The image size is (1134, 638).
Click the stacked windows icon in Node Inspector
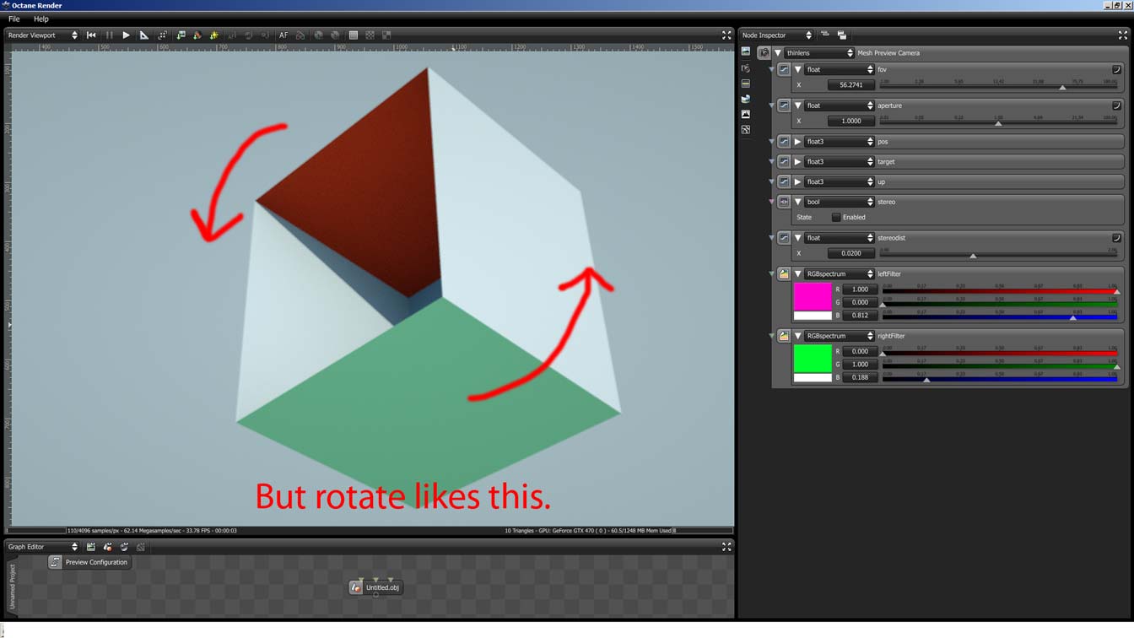click(x=841, y=35)
